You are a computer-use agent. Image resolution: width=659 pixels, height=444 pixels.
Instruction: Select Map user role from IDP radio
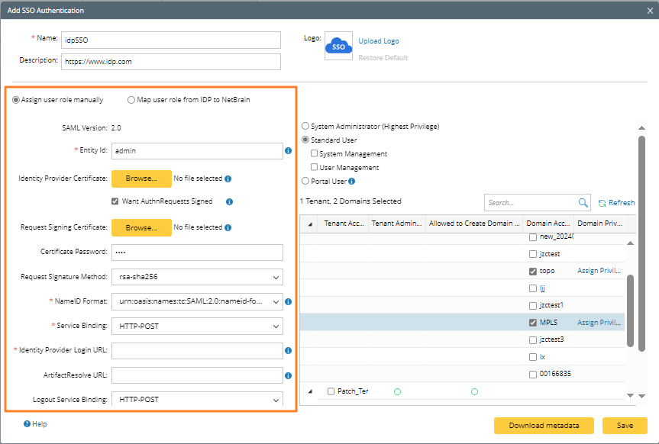[131, 100]
